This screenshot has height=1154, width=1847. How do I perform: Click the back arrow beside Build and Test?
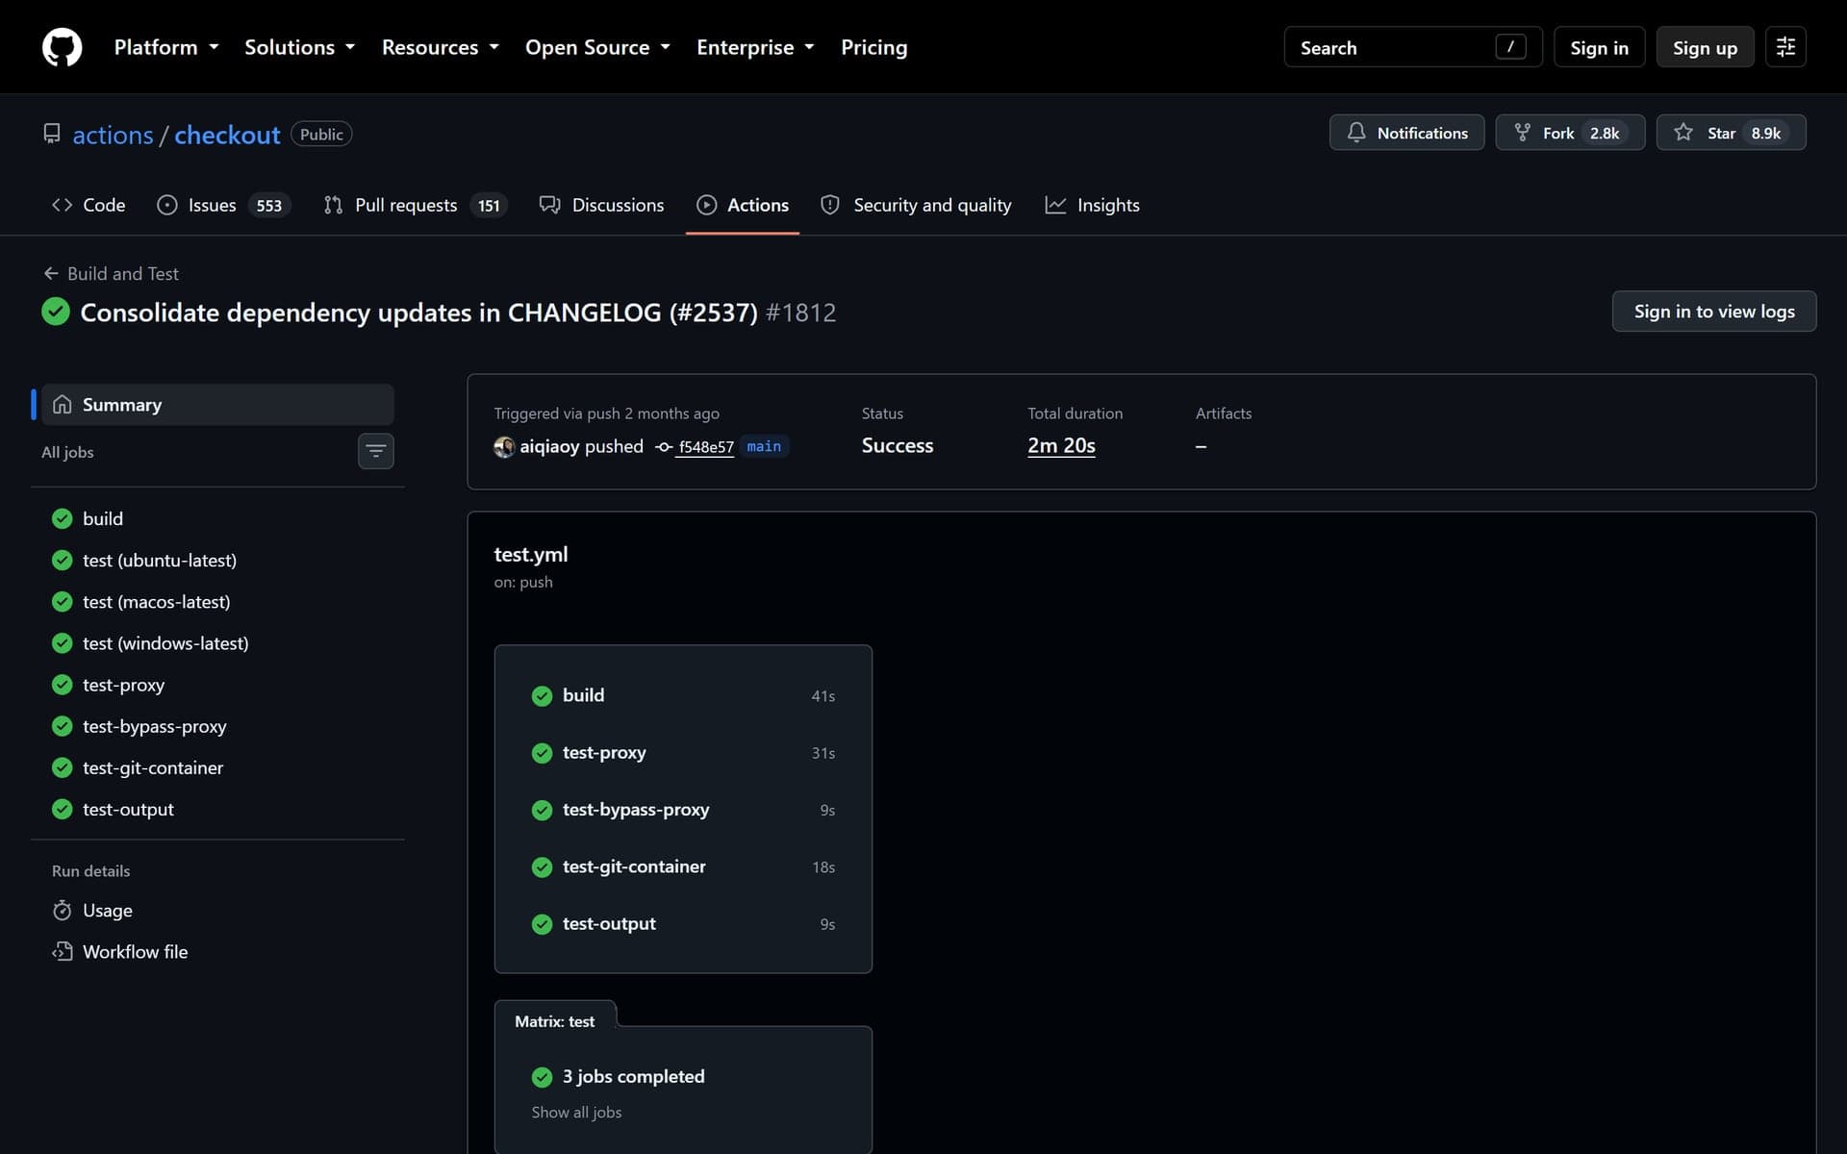(51, 274)
